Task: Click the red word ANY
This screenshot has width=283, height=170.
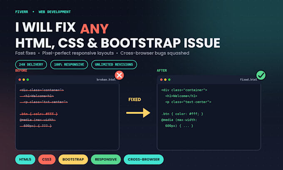Action: point(94,29)
